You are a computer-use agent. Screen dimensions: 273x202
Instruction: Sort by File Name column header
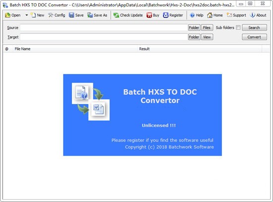[x=75, y=49]
